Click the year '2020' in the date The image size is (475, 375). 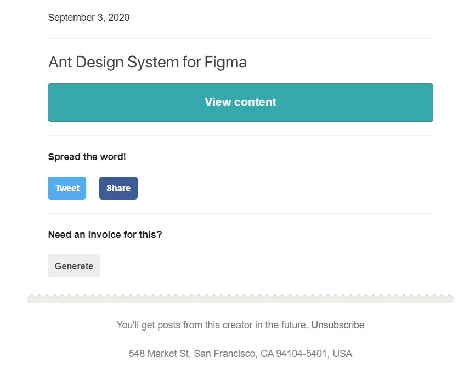(x=118, y=18)
